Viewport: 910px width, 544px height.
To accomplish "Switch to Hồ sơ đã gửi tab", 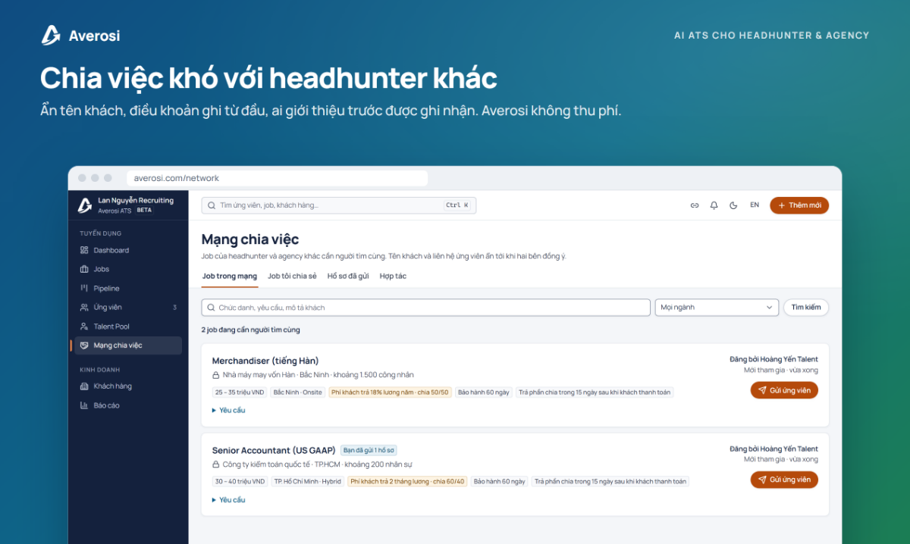I will pos(348,277).
